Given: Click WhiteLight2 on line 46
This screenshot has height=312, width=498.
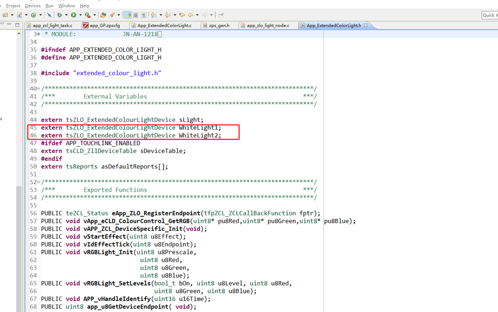Looking at the screenshot, I should (198, 136).
